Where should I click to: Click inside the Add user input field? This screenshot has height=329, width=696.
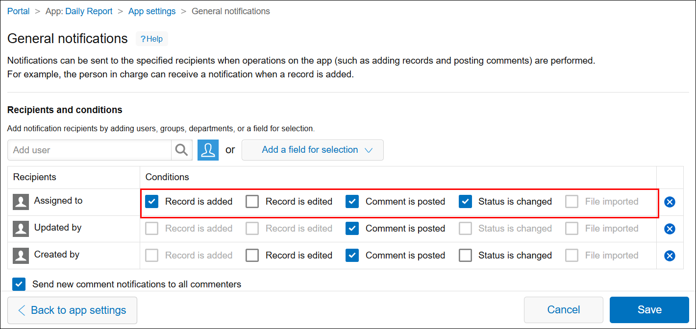(89, 150)
